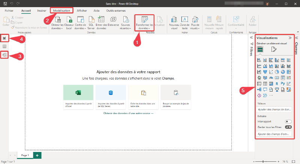The image size is (300, 164).
Task: Click Ajouter des champs de données well
Action: pyautogui.click(x=274, y=110)
